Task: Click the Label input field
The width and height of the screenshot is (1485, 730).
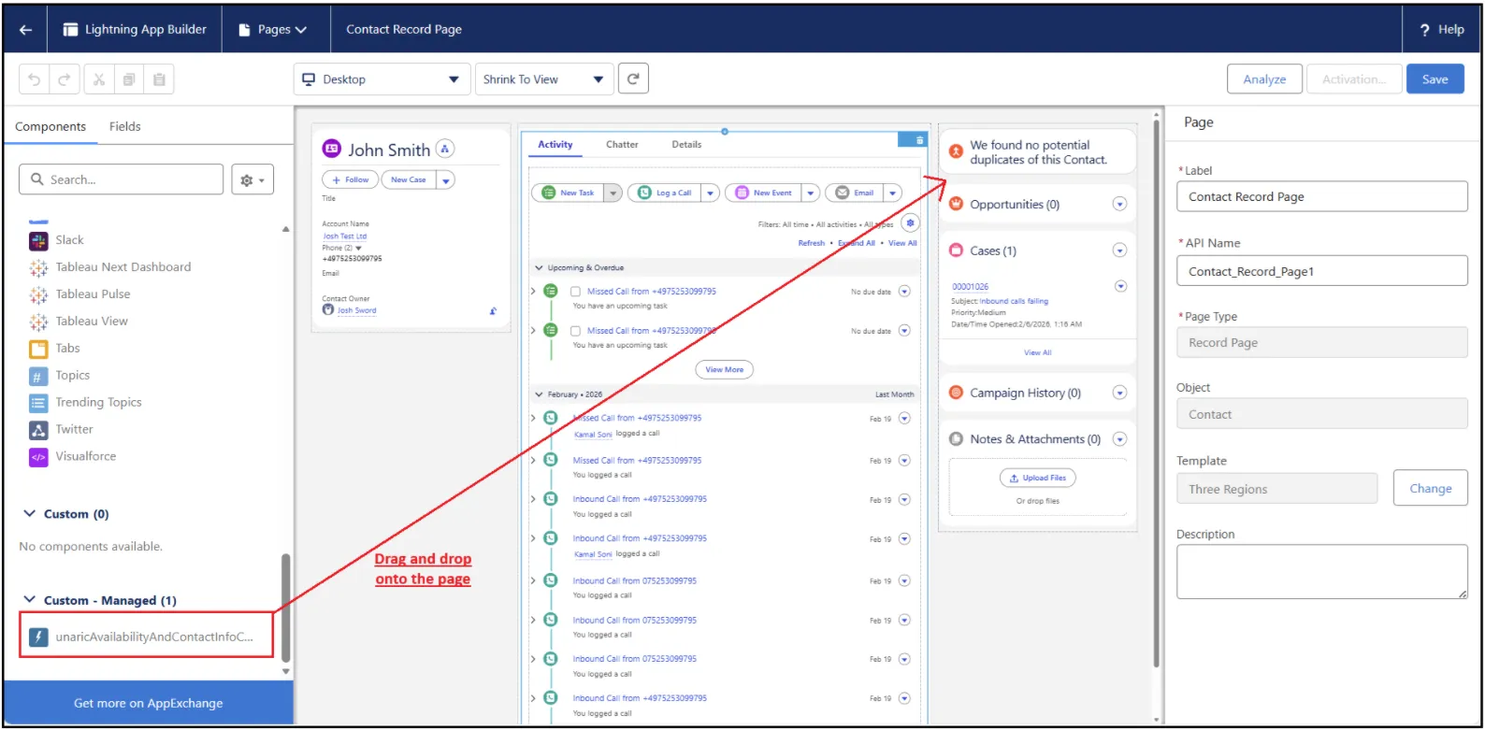Action: (x=1322, y=197)
